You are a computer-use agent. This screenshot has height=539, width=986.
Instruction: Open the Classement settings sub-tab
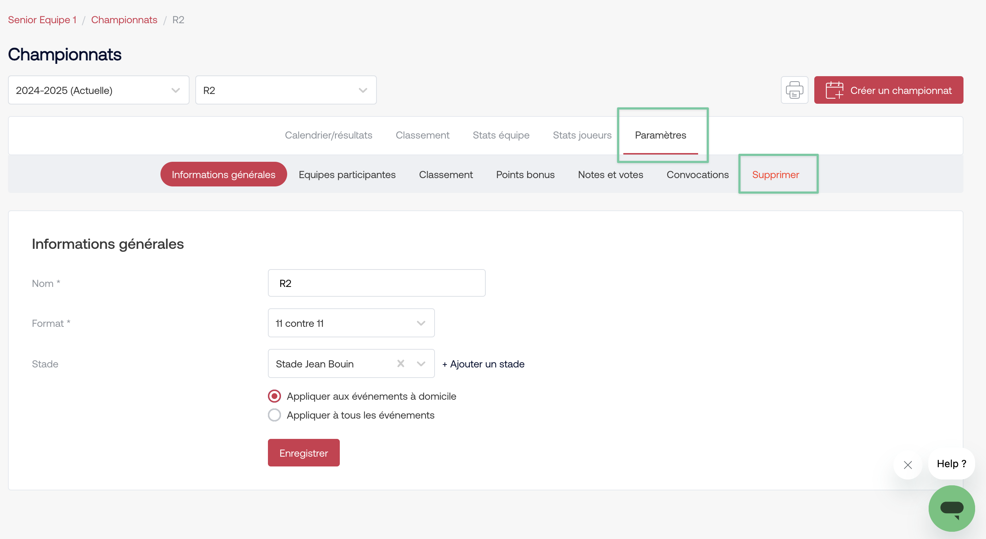pos(446,174)
